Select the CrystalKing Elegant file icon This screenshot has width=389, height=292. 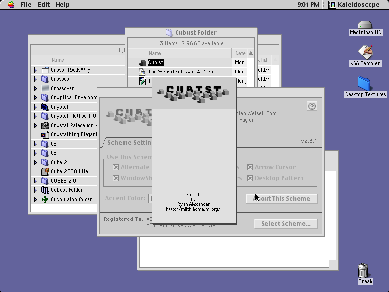pyautogui.click(x=45, y=135)
